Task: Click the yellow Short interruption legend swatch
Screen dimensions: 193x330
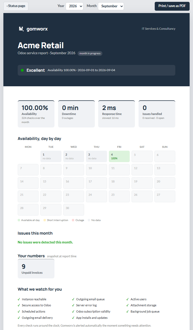Action: pyautogui.click(x=45, y=220)
